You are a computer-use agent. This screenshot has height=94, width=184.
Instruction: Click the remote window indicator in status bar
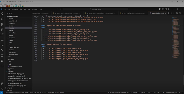click(x=2, y=93)
